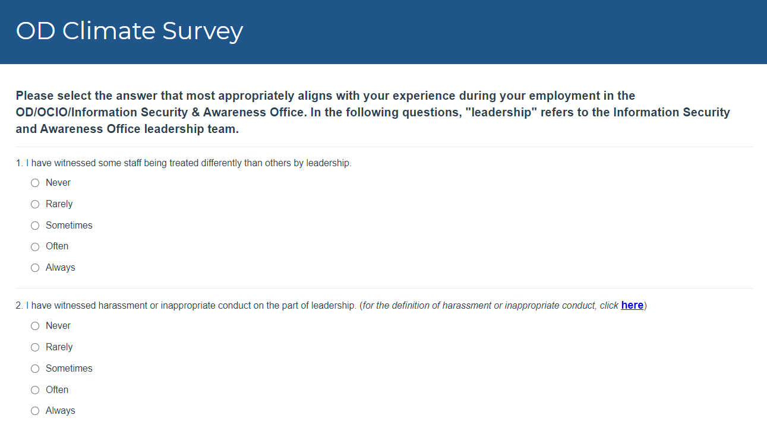Click the 'Sometimes' label text in question 1
The height and width of the screenshot is (431, 767).
point(69,226)
